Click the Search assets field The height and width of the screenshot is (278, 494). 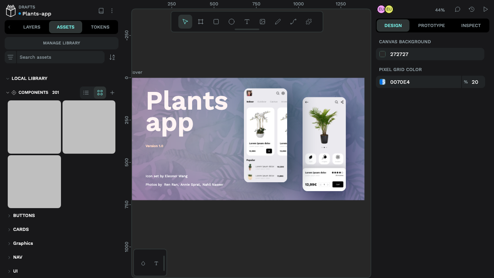click(61, 57)
